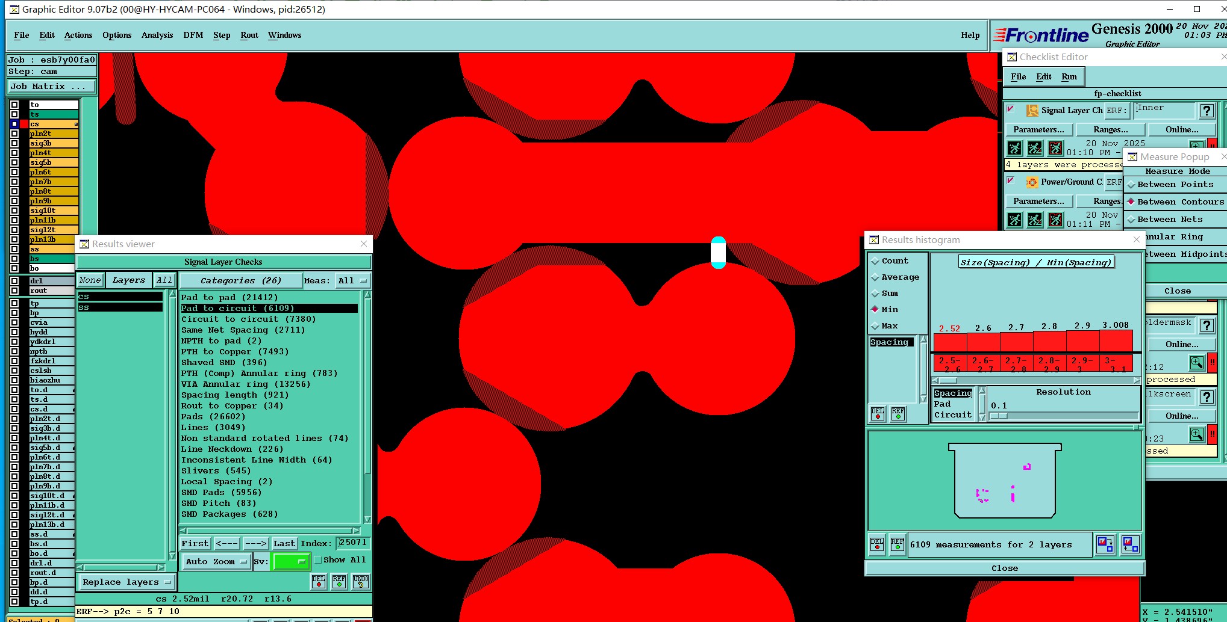The height and width of the screenshot is (622, 1227).
Task: Click the first run icon under Power/Ground Checks
Action: (1015, 220)
